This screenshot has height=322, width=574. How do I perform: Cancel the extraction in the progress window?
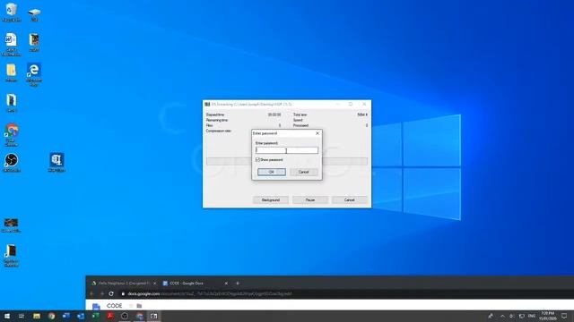(349, 200)
